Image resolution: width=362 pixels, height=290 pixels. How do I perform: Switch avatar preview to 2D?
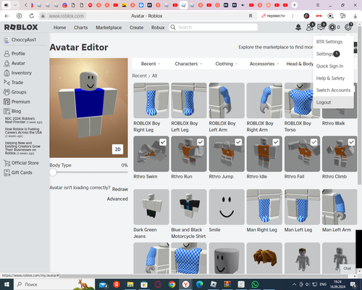tap(117, 149)
